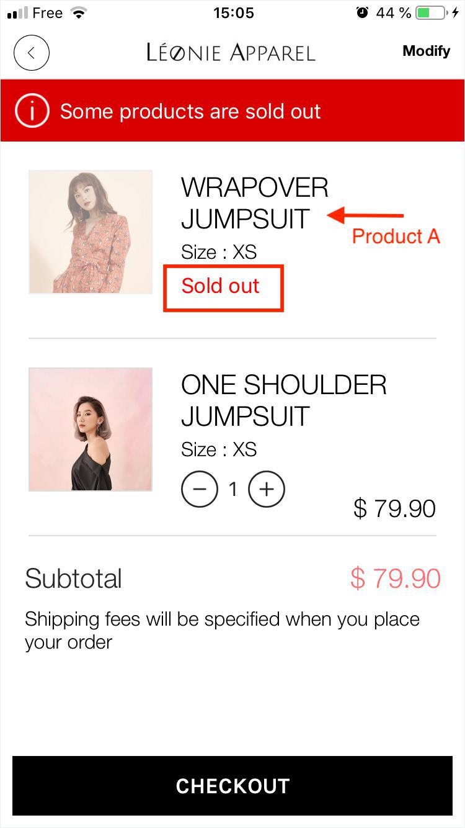Click the info icon in red banner

click(32, 112)
